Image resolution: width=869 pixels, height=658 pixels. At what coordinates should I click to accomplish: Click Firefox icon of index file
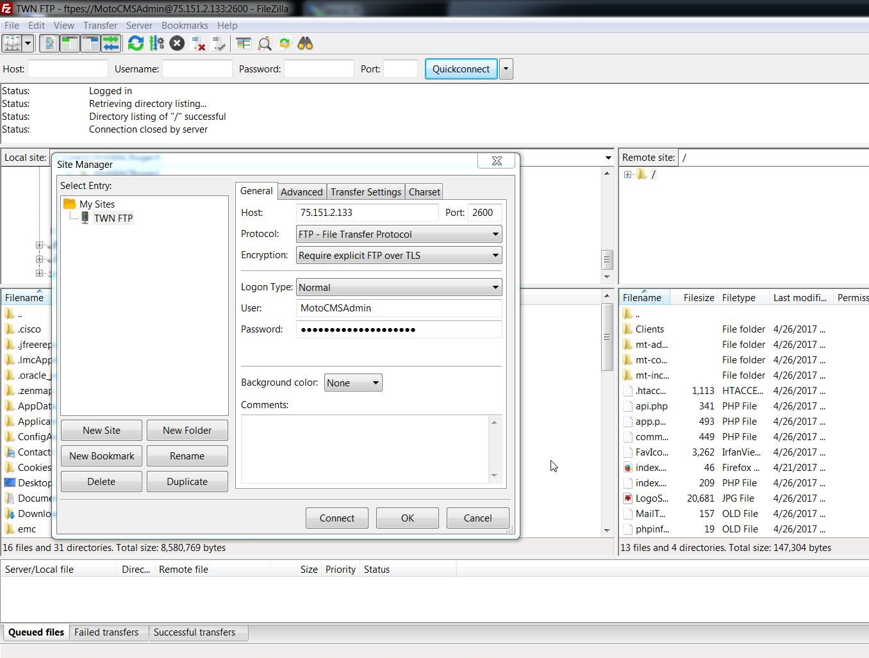[627, 468]
